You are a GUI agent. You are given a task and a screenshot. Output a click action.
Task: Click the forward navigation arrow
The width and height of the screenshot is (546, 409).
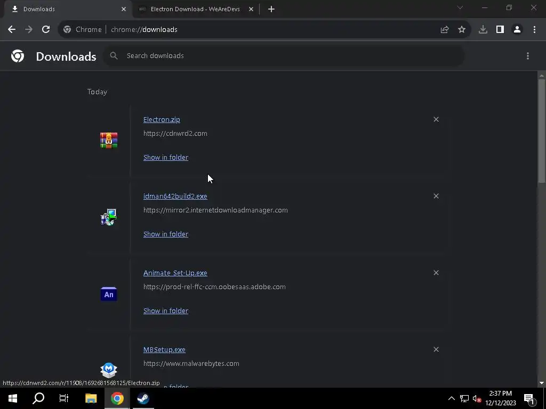point(29,30)
